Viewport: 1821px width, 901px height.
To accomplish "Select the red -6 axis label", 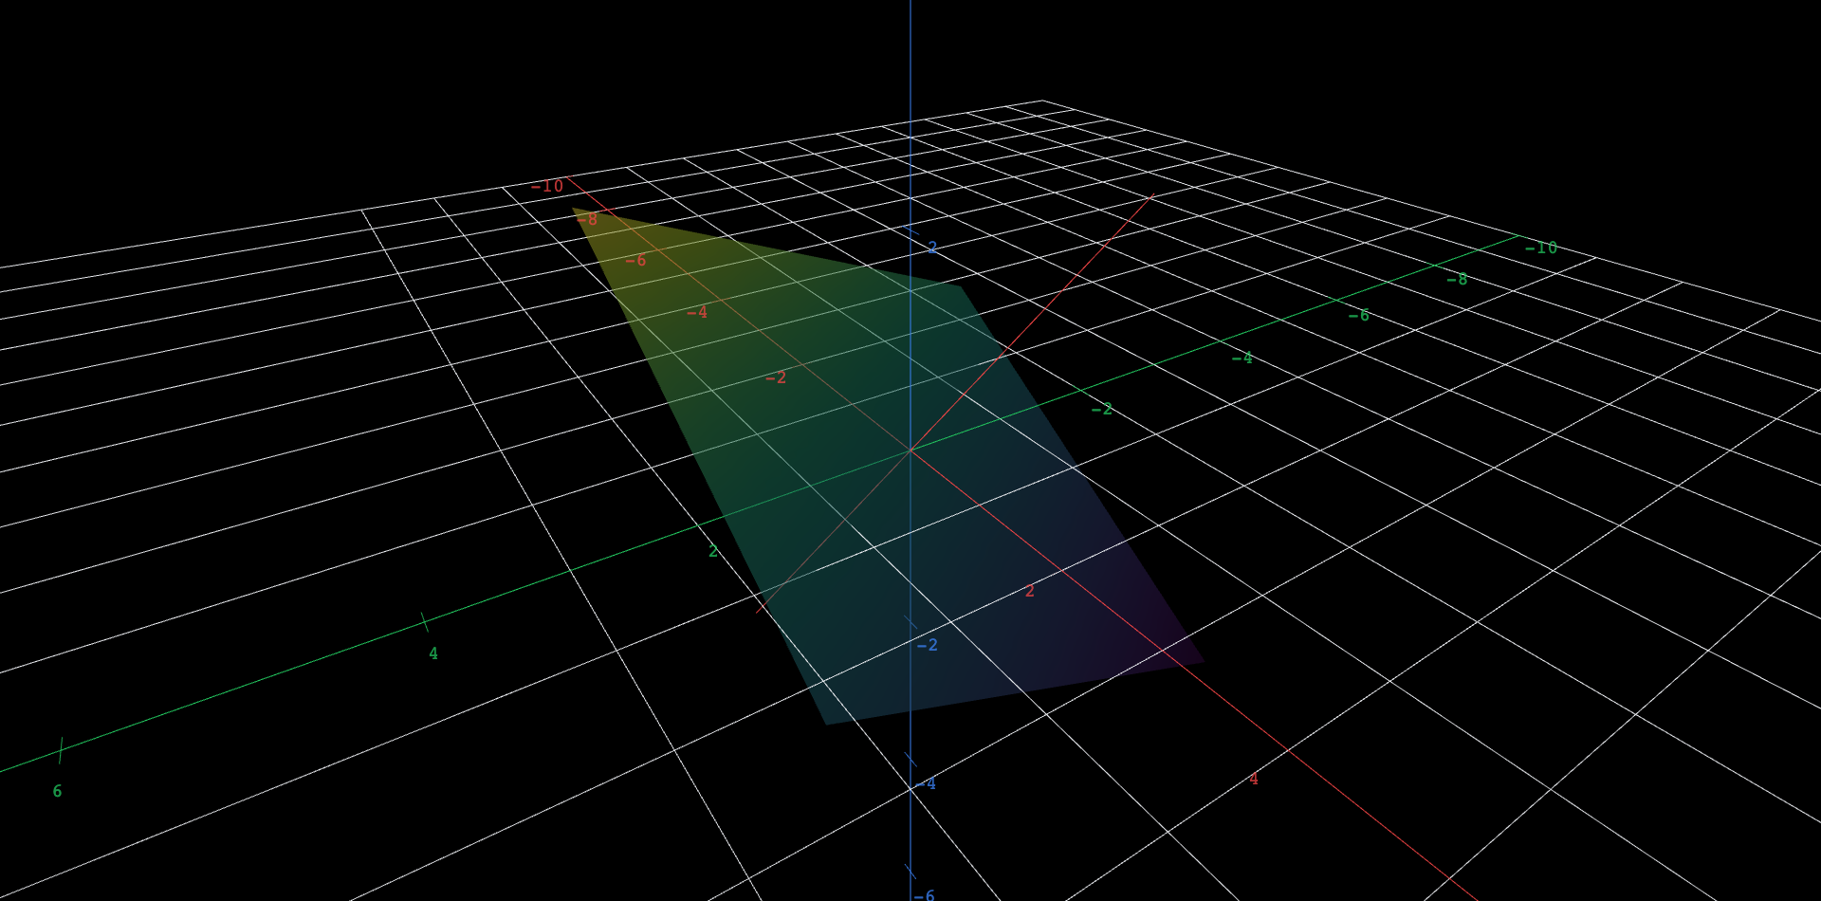I will tap(635, 260).
